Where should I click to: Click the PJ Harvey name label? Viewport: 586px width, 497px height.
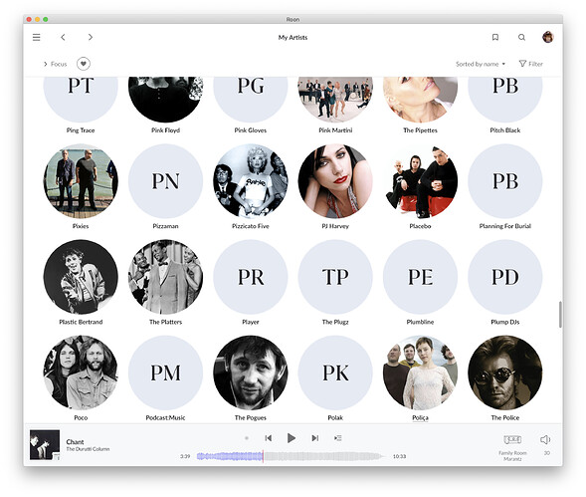point(335,226)
